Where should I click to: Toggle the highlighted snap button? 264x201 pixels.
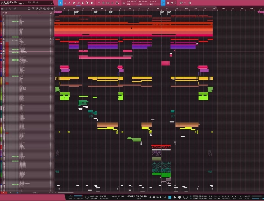[x=163, y=3]
